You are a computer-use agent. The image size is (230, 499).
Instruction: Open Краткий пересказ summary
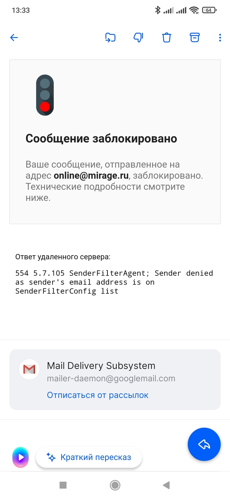click(89, 457)
